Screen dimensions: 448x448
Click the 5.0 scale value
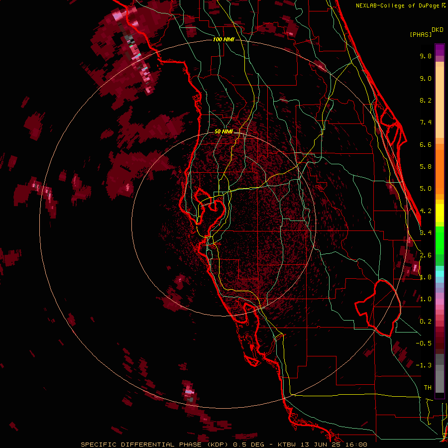pyautogui.click(x=426, y=189)
